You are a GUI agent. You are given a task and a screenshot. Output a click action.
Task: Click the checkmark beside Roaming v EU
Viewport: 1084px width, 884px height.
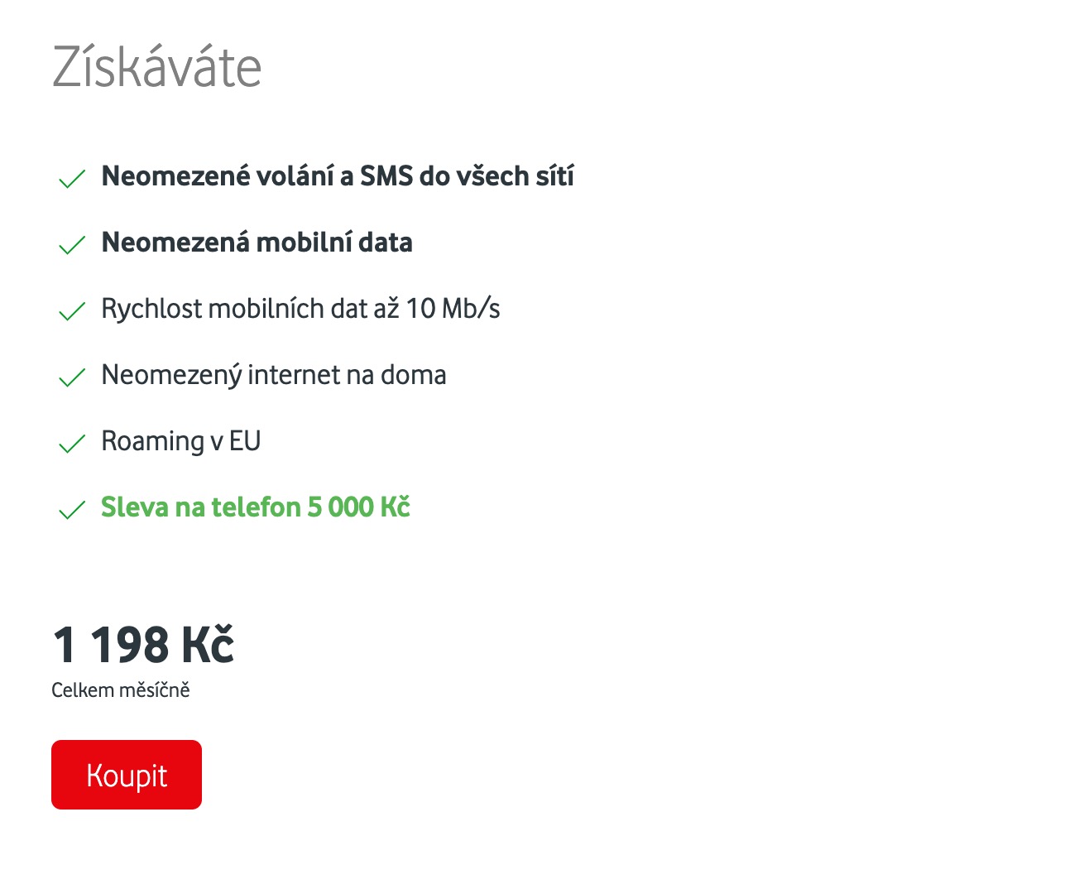pos(73,444)
